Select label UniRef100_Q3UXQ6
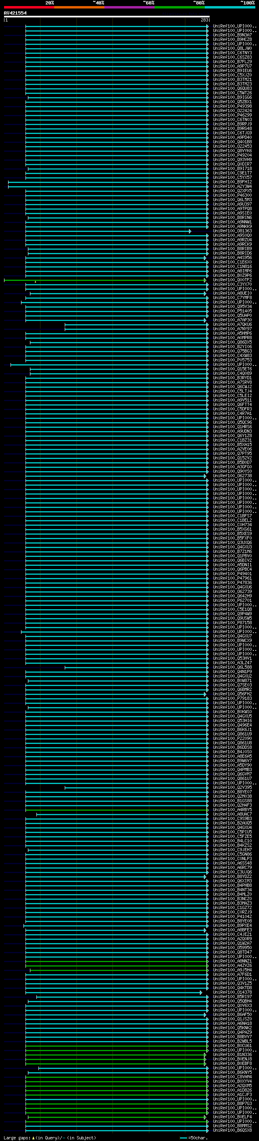The image size is (259, 1141). click(x=232, y=542)
